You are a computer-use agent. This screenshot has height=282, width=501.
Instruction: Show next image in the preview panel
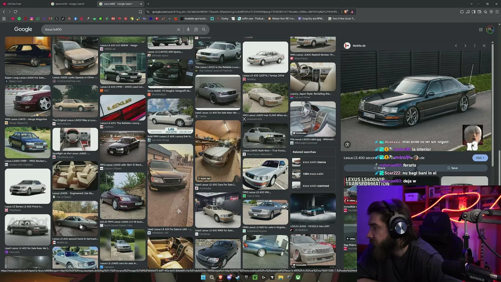[465, 46]
